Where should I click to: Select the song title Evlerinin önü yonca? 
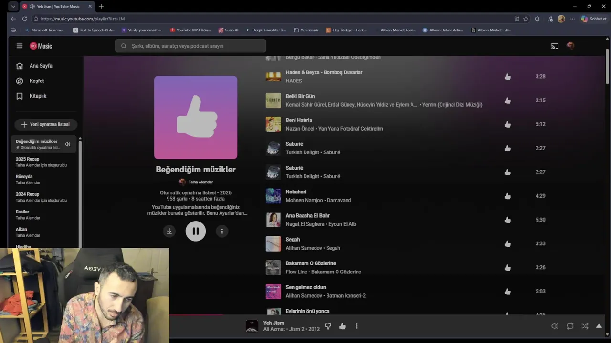click(x=307, y=311)
